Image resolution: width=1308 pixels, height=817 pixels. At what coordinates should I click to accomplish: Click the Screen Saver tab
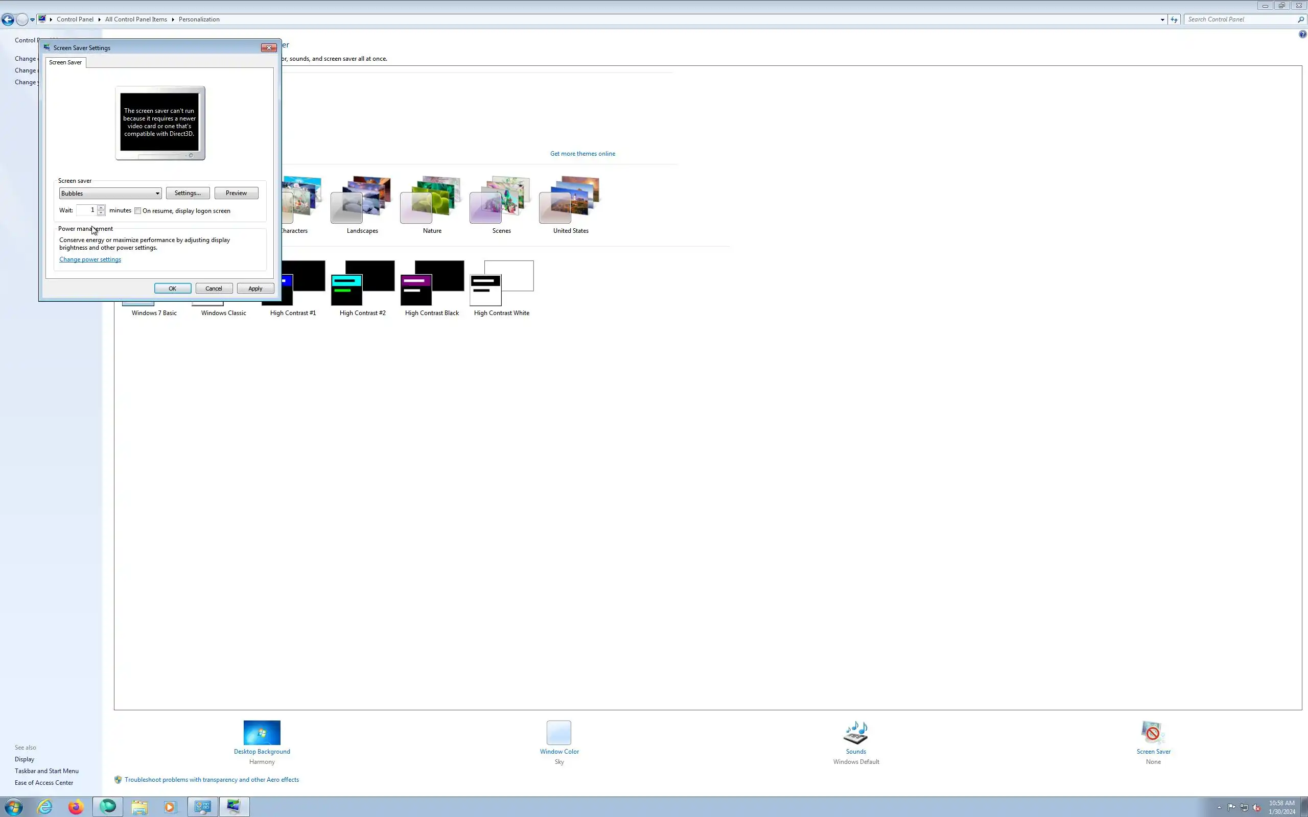[x=65, y=62]
